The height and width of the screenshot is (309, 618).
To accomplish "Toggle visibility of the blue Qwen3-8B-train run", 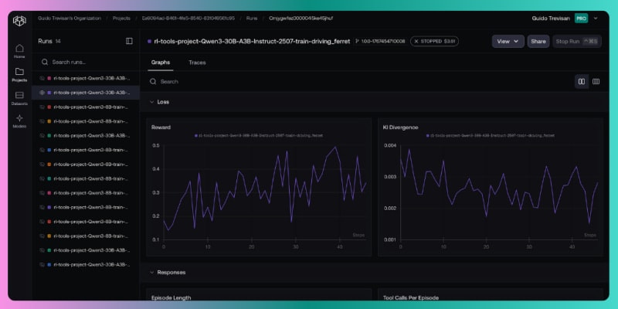I will point(42,150).
